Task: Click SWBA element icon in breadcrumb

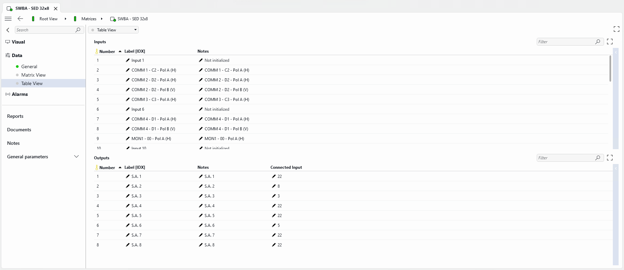Action: click(113, 19)
